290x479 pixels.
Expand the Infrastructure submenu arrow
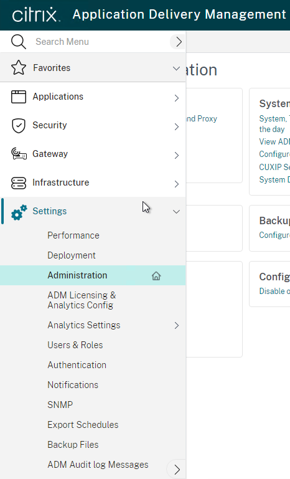(177, 184)
